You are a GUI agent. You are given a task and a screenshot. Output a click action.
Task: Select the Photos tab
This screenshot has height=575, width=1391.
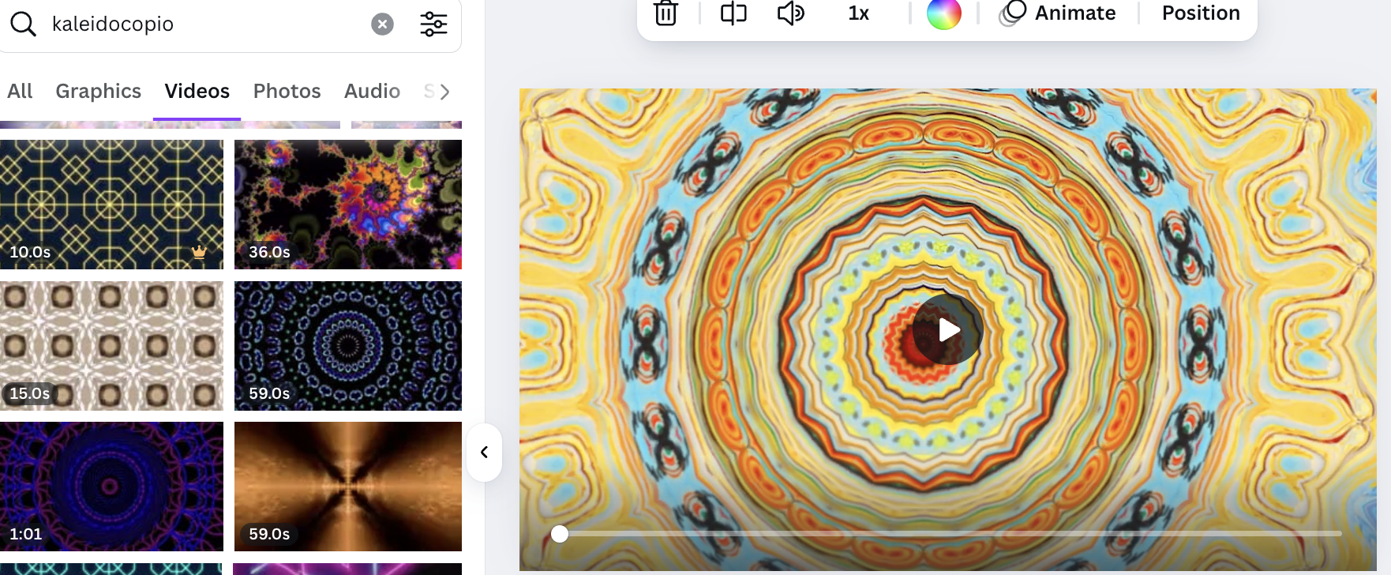(x=287, y=92)
